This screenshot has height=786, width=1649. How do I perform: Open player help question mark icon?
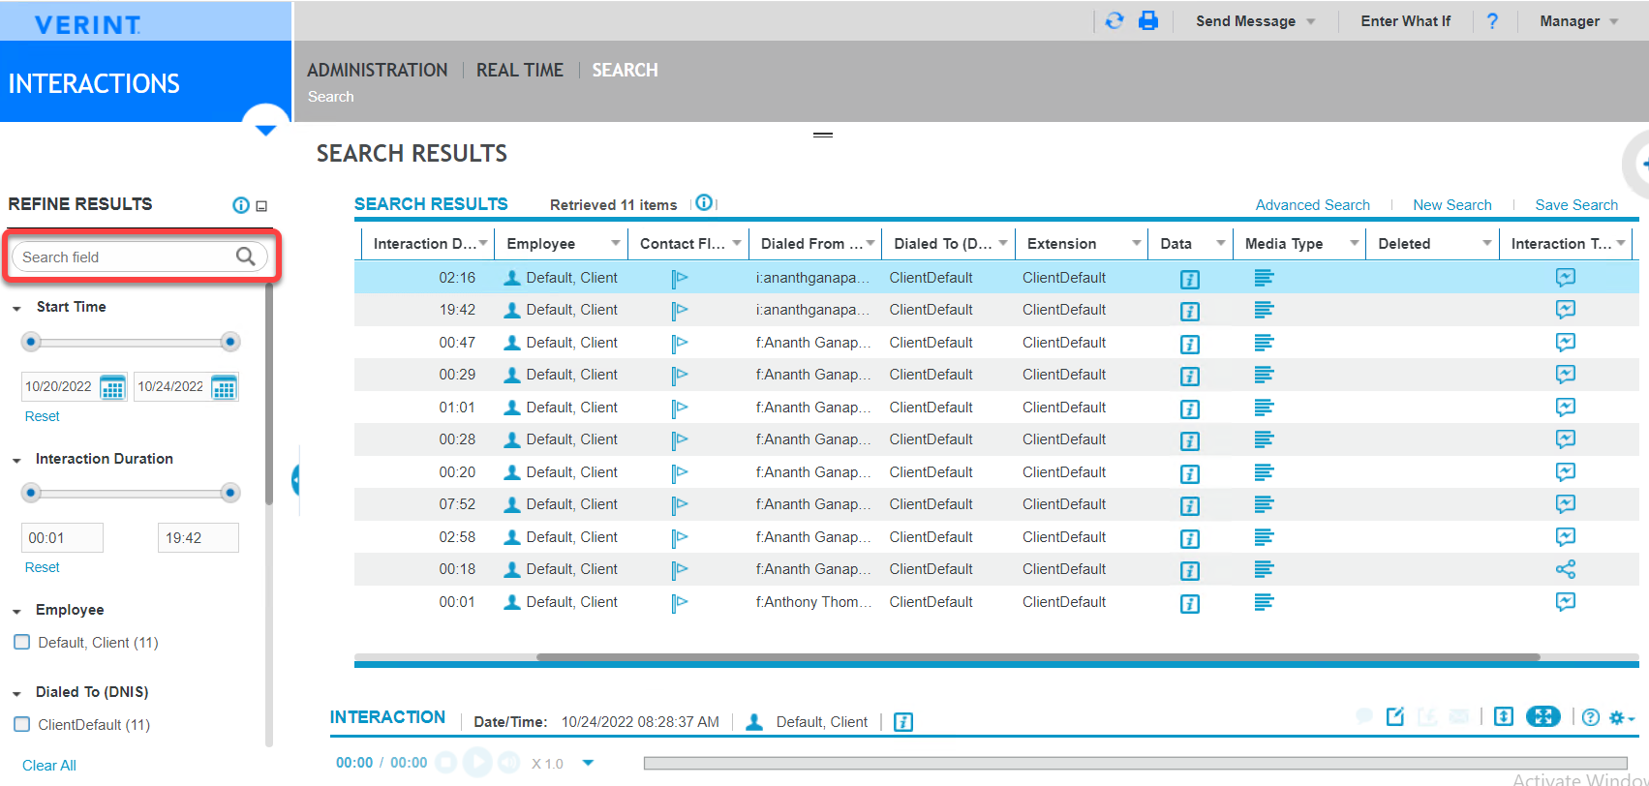[1591, 717]
